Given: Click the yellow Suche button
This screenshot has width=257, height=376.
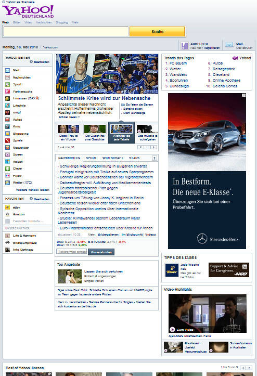Looking at the screenshot, I should pyautogui.click(x=157, y=32).
